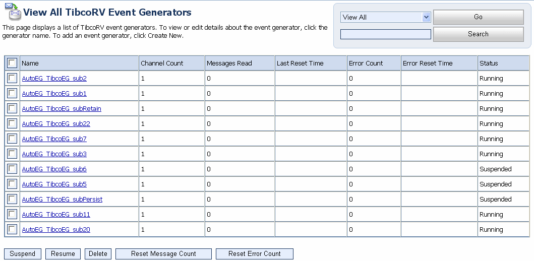Click Running status of AutoEG_TibcoEG_sub20
The height and width of the screenshot is (261, 534).
(x=491, y=230)
